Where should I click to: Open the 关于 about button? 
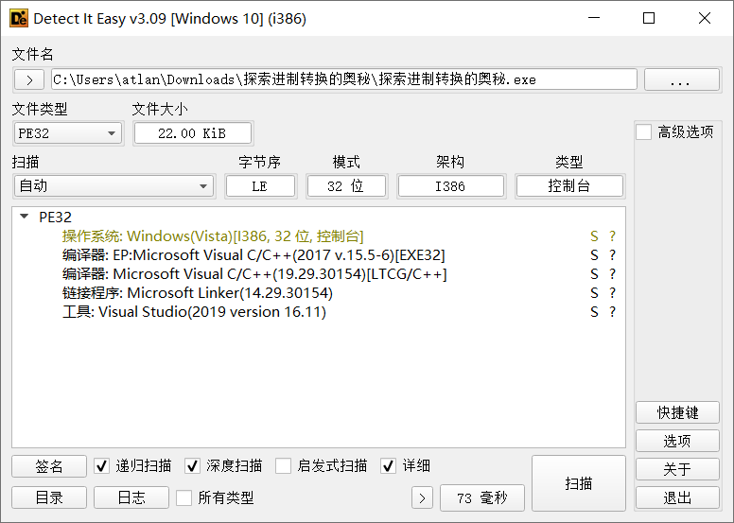click(677, 469)
